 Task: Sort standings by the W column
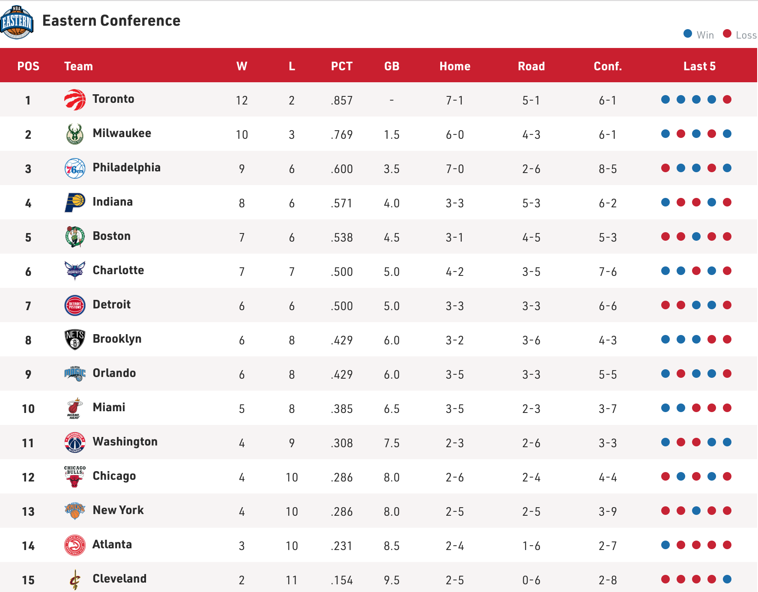point(242,66)
